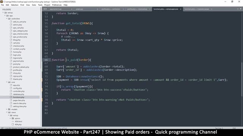Click the post.php file icon
The height and width of the screenshot is (136, 243).
coord(11,64)
